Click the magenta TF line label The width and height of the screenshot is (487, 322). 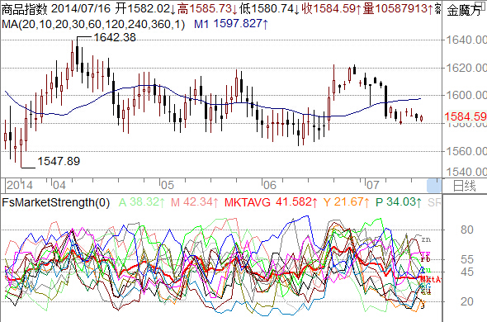(425, 255)
